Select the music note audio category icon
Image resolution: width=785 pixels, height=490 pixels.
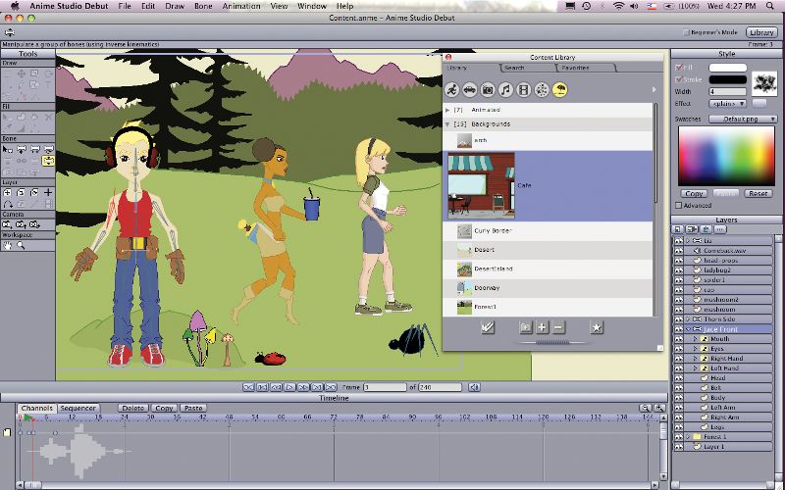(x=506, y=90)
